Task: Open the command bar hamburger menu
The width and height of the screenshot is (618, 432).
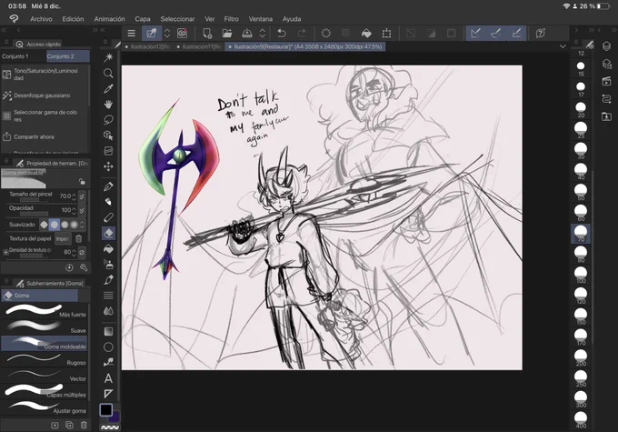Action: pos(131,34)
